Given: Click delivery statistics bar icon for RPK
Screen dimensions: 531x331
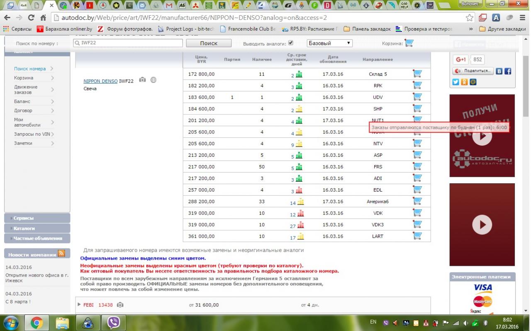Looking at the screenshot, I should point(299,86).
